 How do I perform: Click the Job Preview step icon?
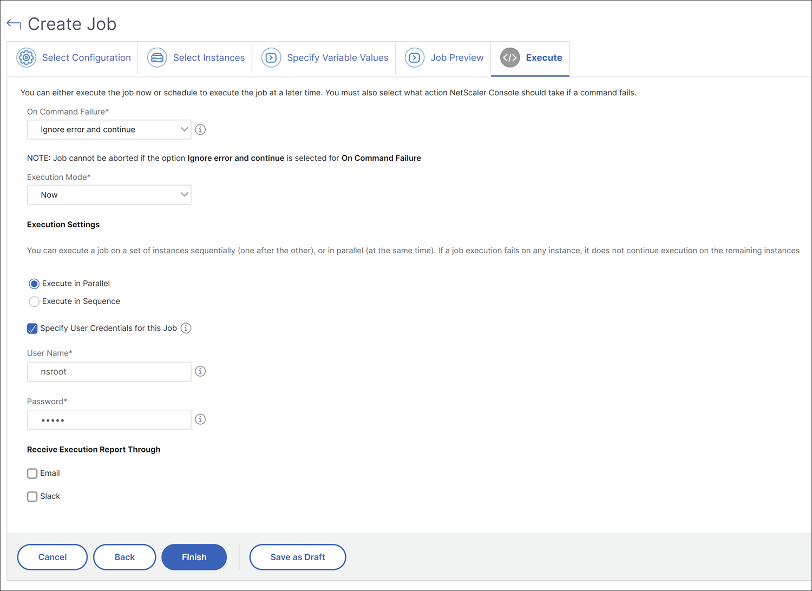[415, 57]
